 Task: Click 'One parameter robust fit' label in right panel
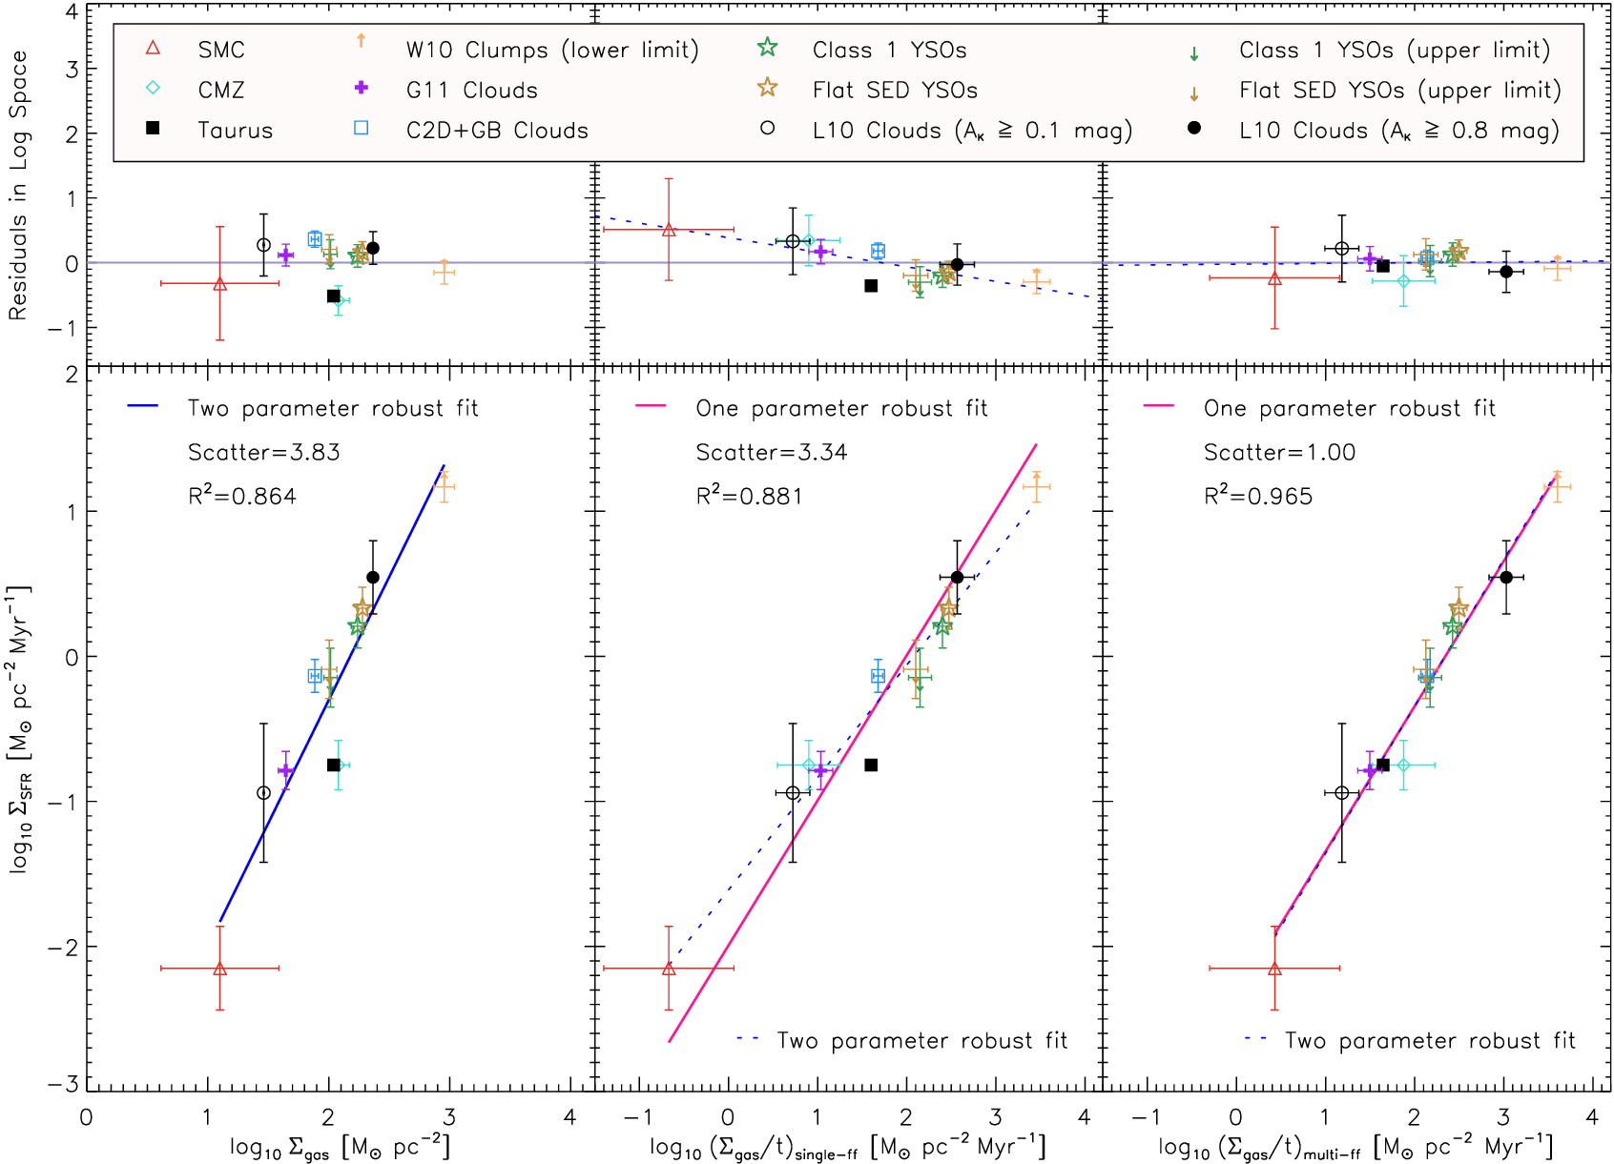tap(1350, 408)
